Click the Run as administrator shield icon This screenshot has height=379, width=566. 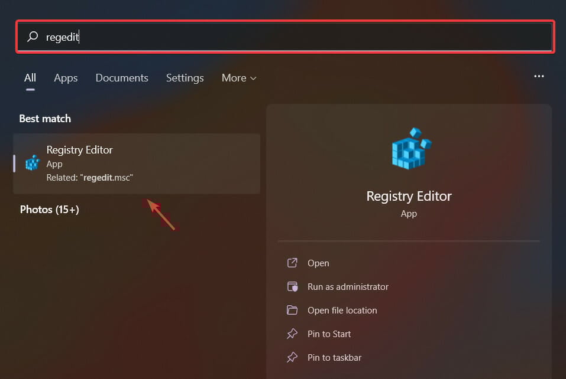(x=292, y=286)
